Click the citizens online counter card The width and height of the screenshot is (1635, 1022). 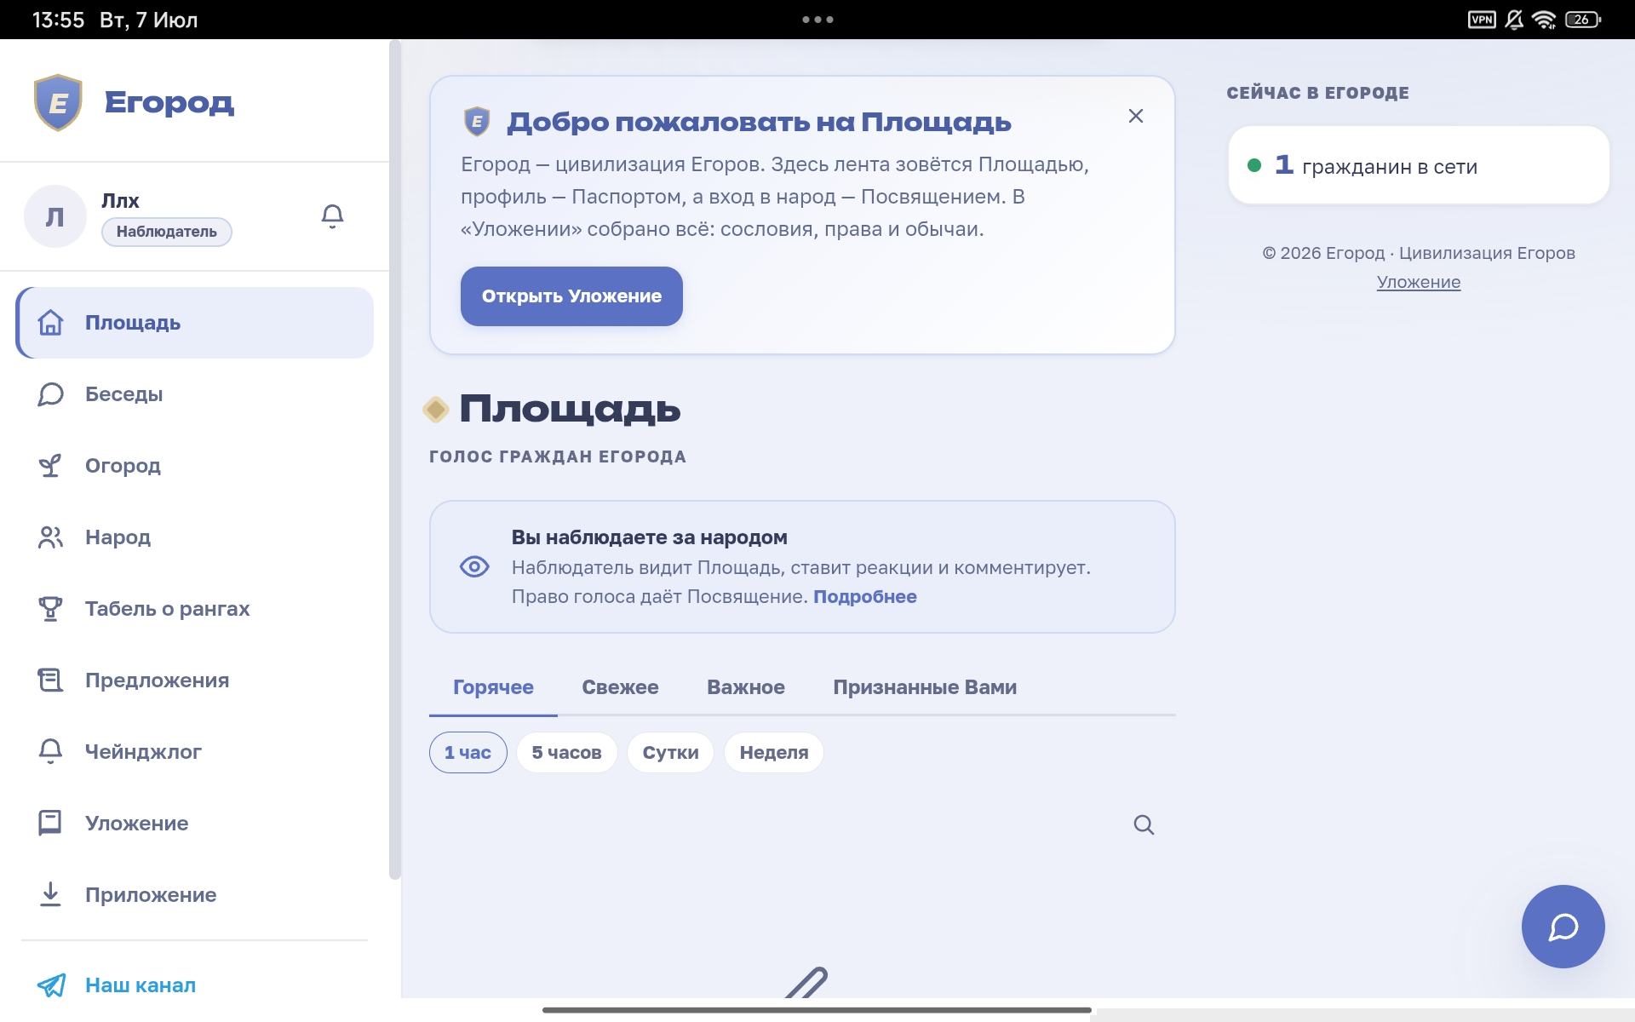click(1419, 165)
